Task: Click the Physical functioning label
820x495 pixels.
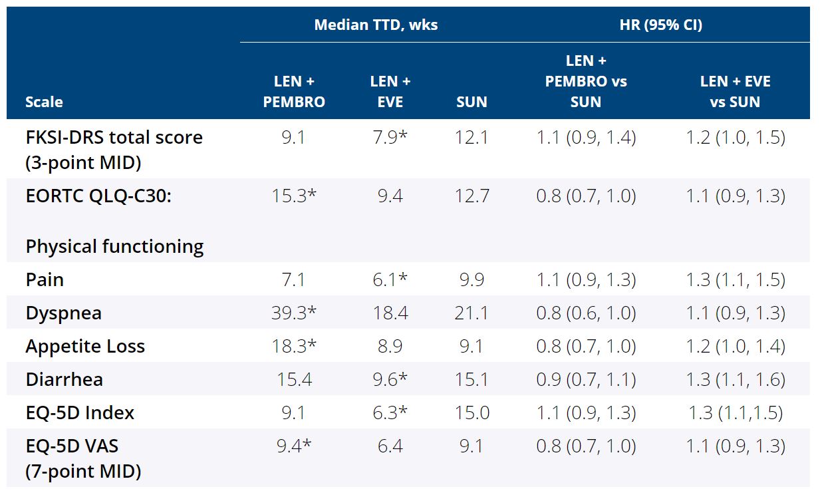Action: (114, 246)
